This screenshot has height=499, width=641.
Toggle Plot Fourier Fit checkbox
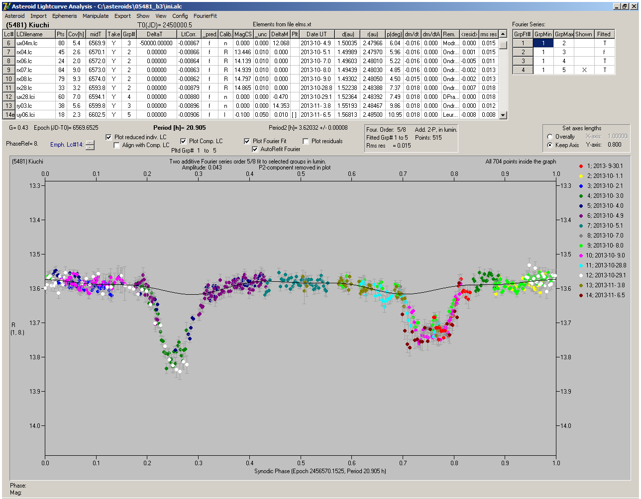pyautogui.click(x=247, y=141)
